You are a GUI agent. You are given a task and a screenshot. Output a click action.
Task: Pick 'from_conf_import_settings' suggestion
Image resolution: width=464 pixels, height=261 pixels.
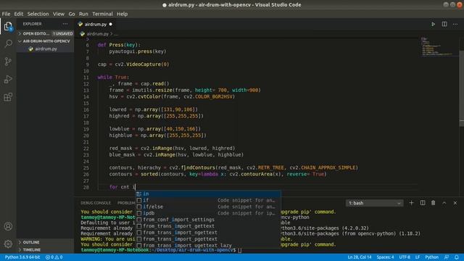208,220
